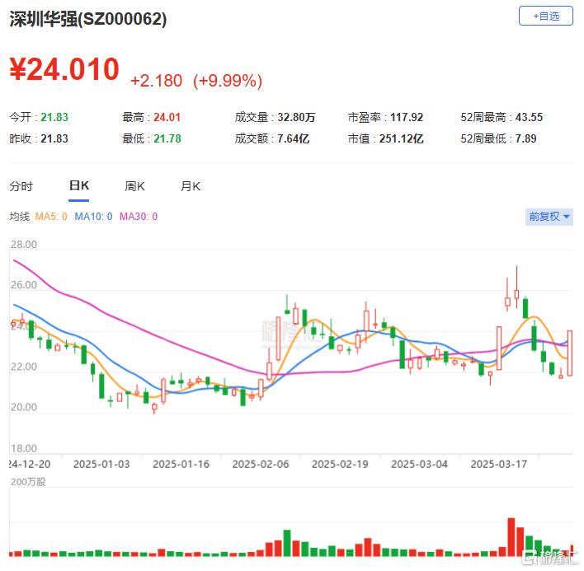The height and width of the screenshot is (571, 584).
Task: Click the change percentage (+9.99%)
Action: click(228, 81)
